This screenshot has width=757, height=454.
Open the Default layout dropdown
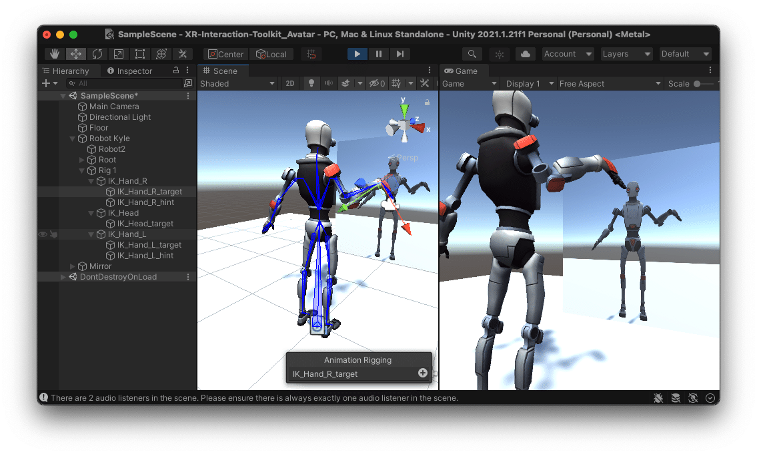[x=685, y=54]
